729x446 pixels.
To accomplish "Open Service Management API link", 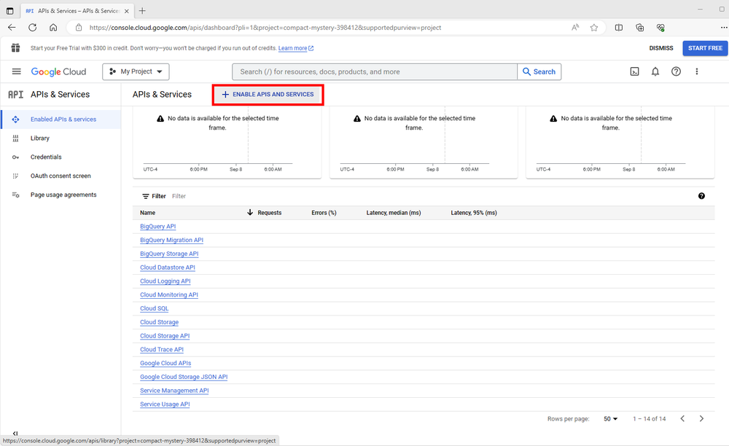I will tap(174, 391).
